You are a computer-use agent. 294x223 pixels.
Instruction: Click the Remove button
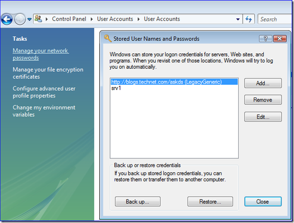tap(263, 100)
